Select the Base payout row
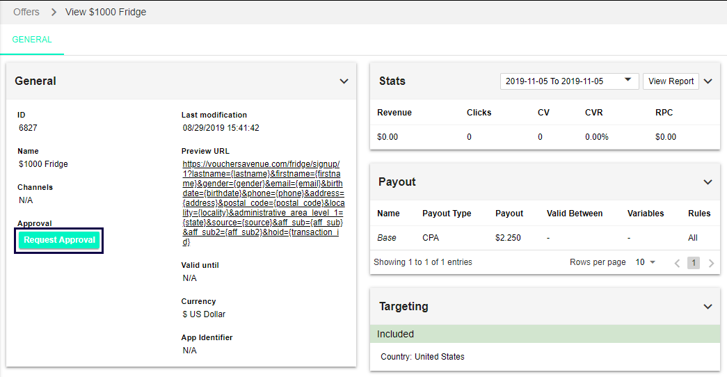The width and height of the screenshot is (727, 377). click(x=387, y=238)
